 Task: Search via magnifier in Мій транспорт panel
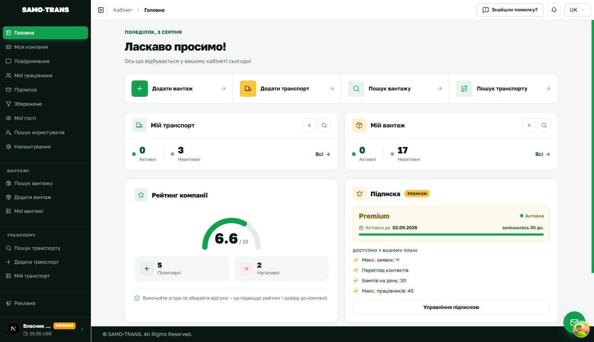pos(324,125)
